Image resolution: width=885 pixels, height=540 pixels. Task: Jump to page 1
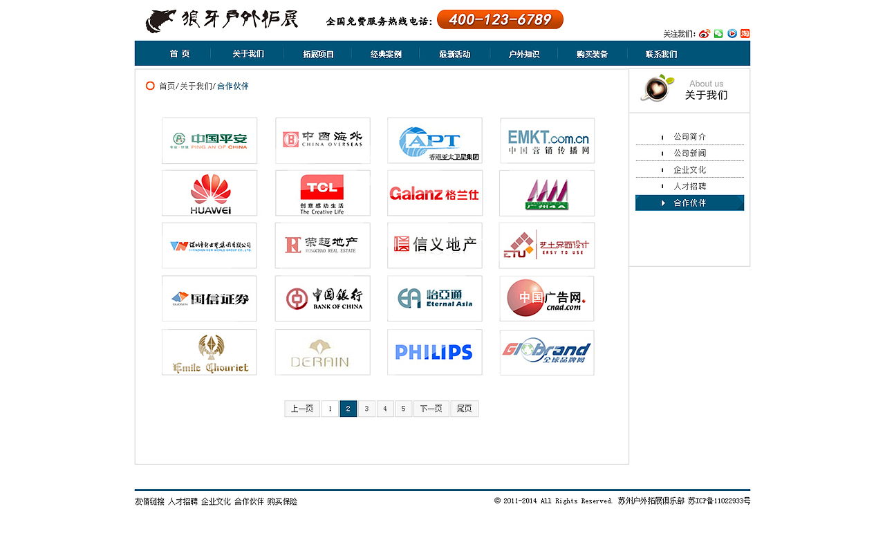click(x=330, y=409)
